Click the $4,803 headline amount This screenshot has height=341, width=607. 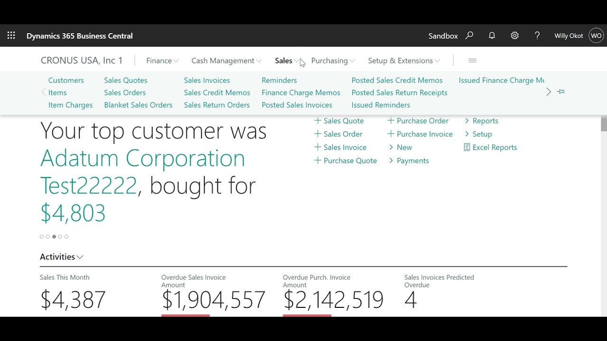point(73,213)
